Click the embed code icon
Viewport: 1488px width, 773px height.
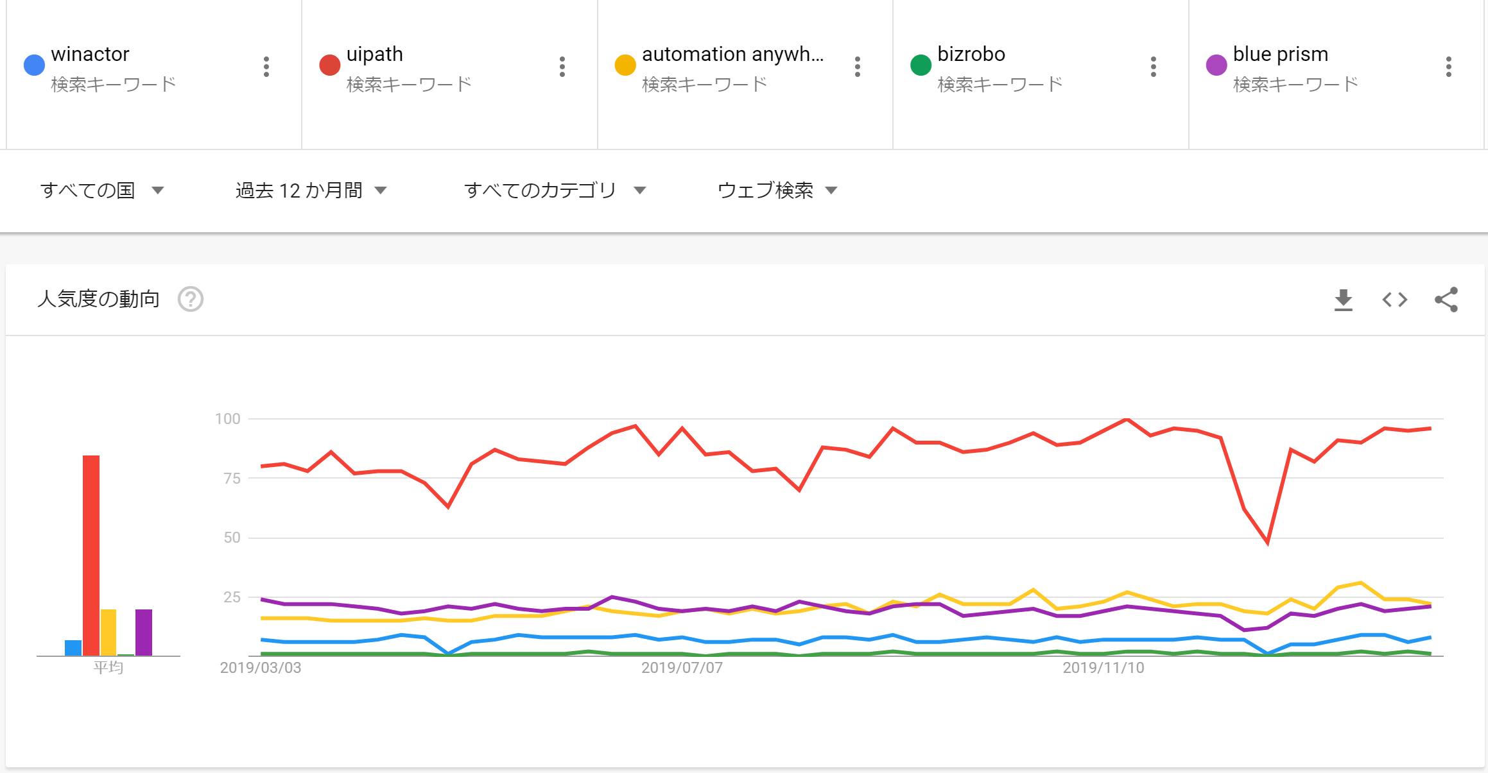(1395, 300)
